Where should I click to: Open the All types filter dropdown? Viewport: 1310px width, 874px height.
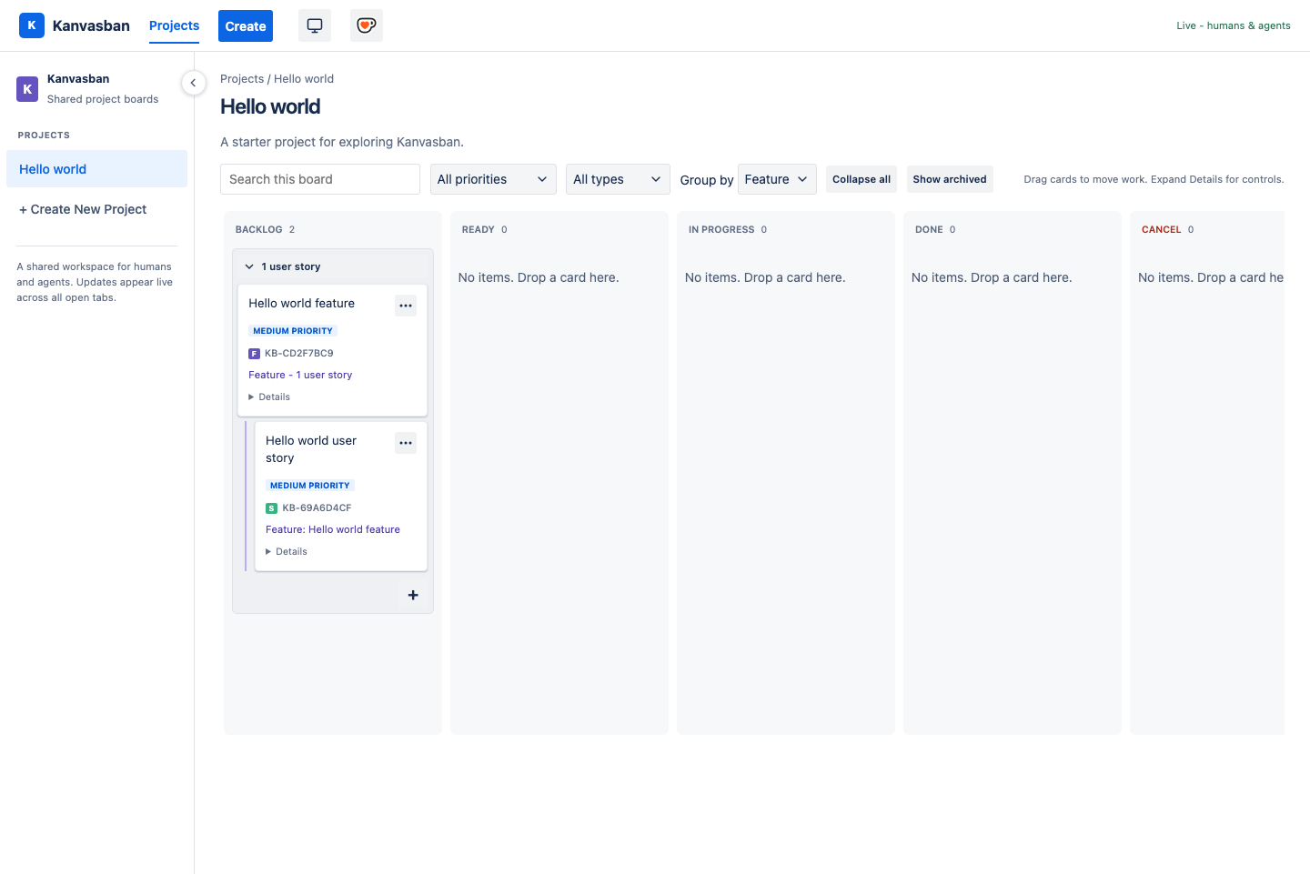tap(618, 179)
